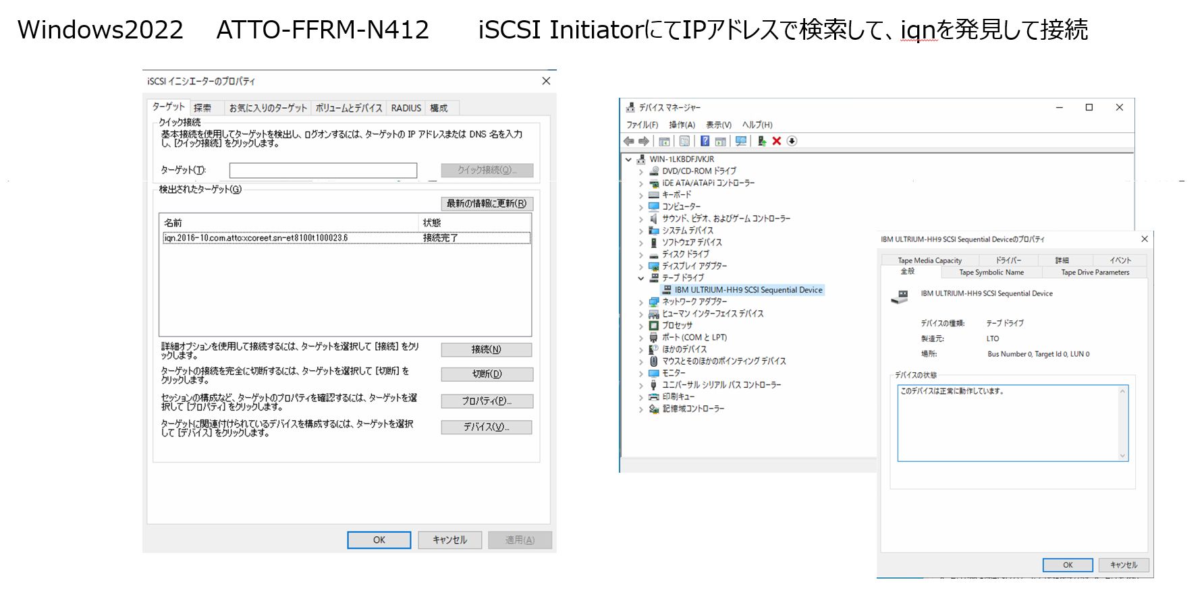Expand the 記憶域コントローラー category
This screenshot has height=615, width=1204.
641,409
